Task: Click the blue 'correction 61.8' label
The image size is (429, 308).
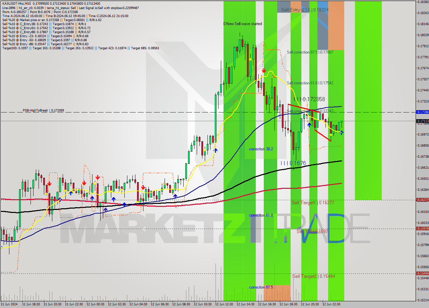Action: [x=261, y=215]
